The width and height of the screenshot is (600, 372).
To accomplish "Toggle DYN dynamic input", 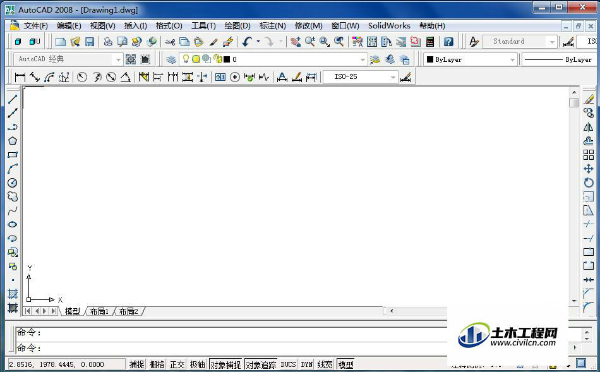I will pos(306,364).
